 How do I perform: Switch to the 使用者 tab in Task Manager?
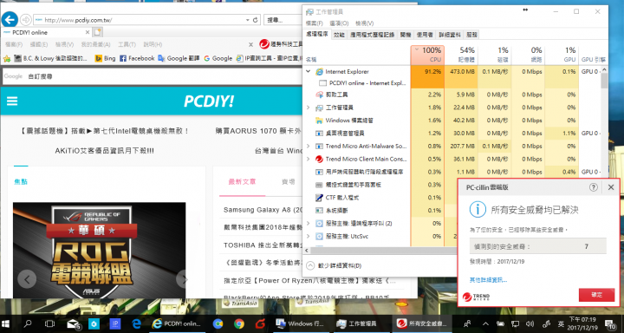pyautogui.click(x=425, y=35)
